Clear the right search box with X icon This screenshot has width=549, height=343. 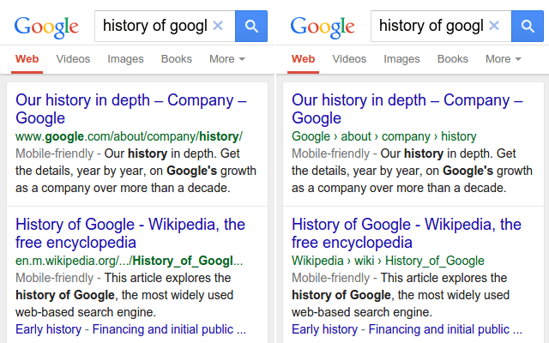494,26
